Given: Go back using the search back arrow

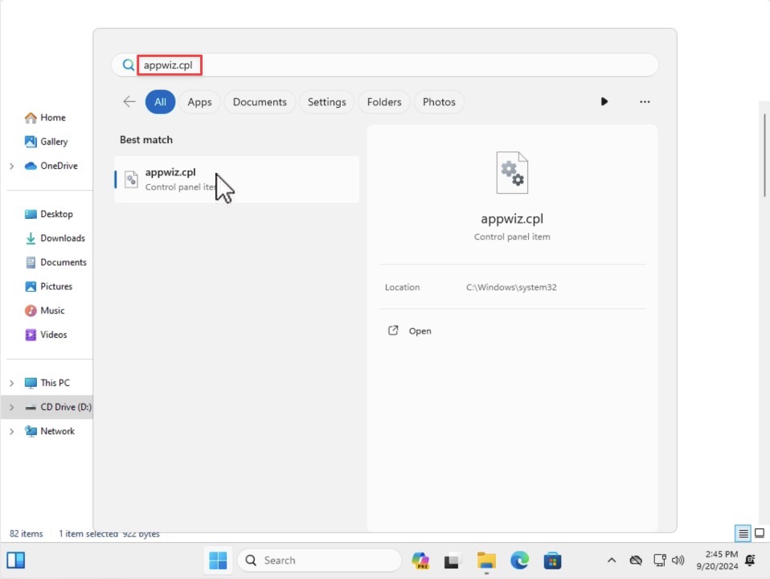Looking at the screenshot, I should coord(129,102).
